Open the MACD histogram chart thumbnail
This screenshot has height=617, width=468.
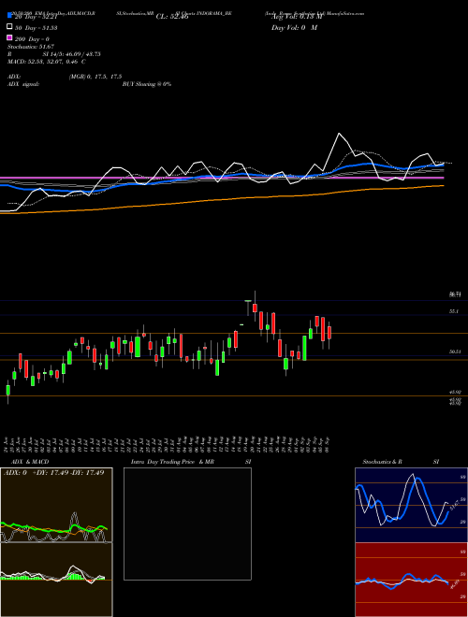point(56,580)
